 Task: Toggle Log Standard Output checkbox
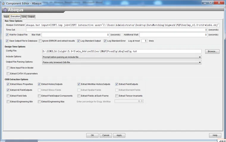(79, 41)
